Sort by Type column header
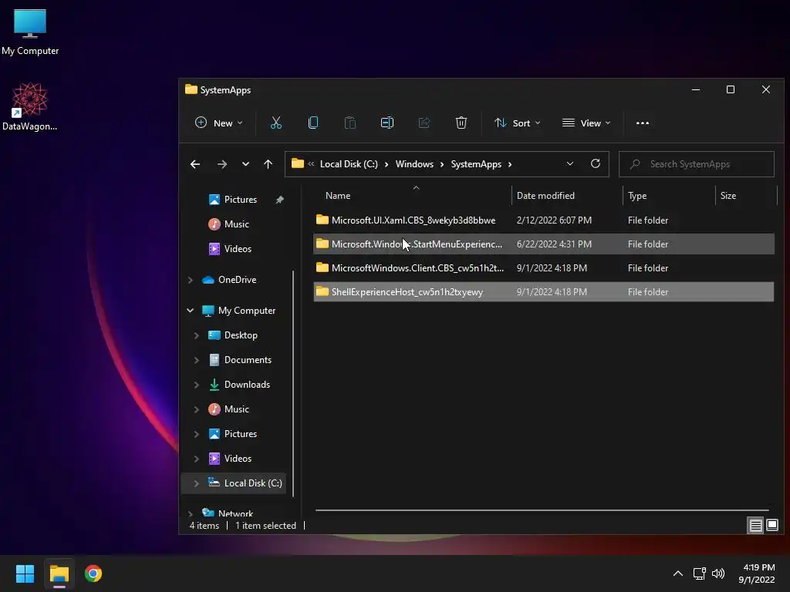Image resolution: width=790 pixels, height=592 pixels. pos(669,196)
